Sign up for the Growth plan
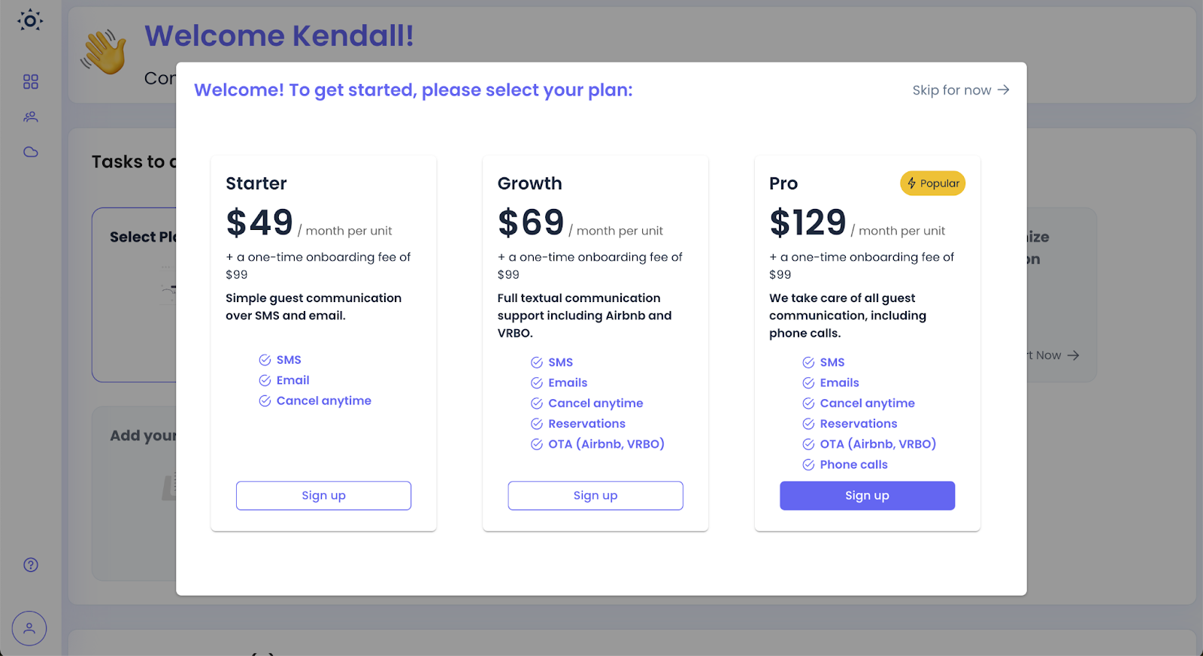The width and height of the screenshot is (1203, 656). pos(595,496)
